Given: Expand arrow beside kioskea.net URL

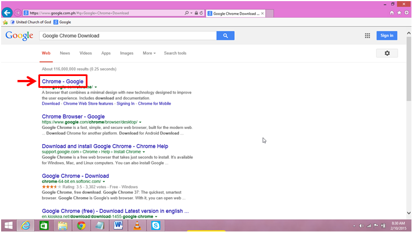Looking at the screenshot, I should point(156,217).
